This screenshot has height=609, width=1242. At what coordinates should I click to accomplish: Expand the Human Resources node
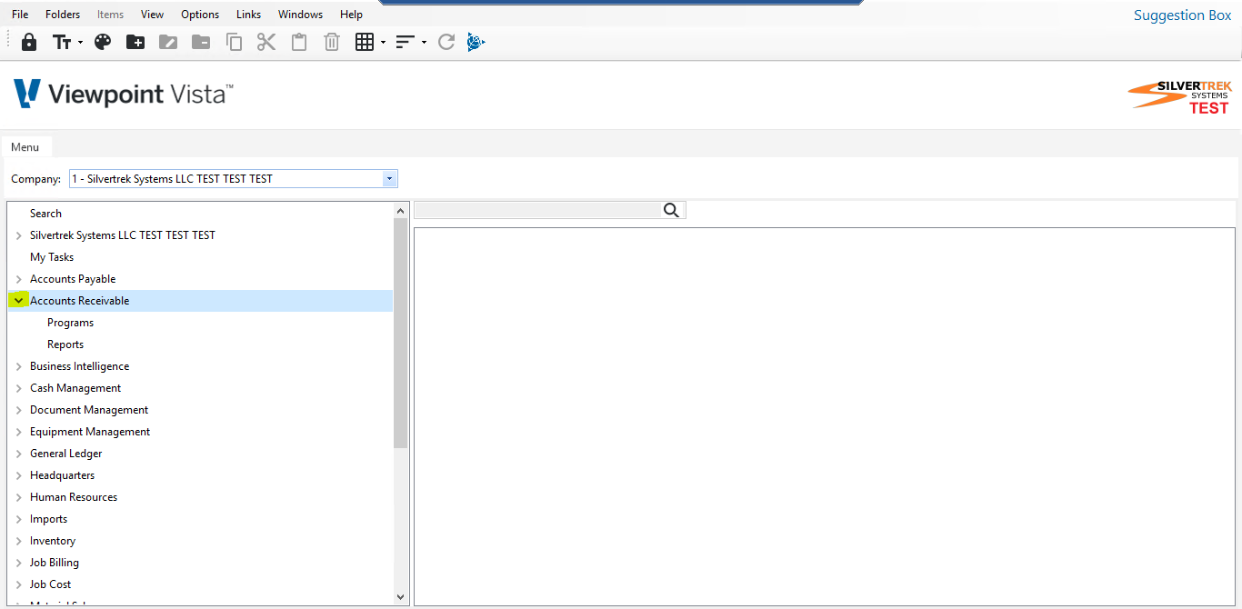[x=18, y=497]
